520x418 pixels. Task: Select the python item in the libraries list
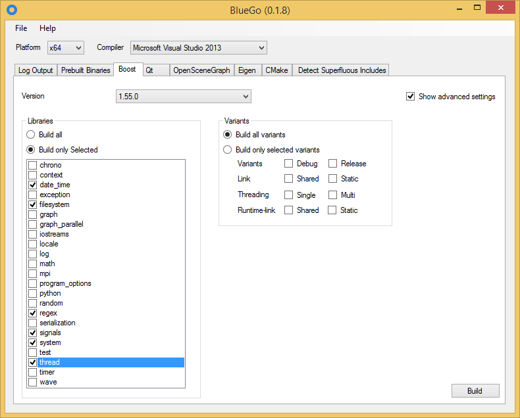[50, 293]
